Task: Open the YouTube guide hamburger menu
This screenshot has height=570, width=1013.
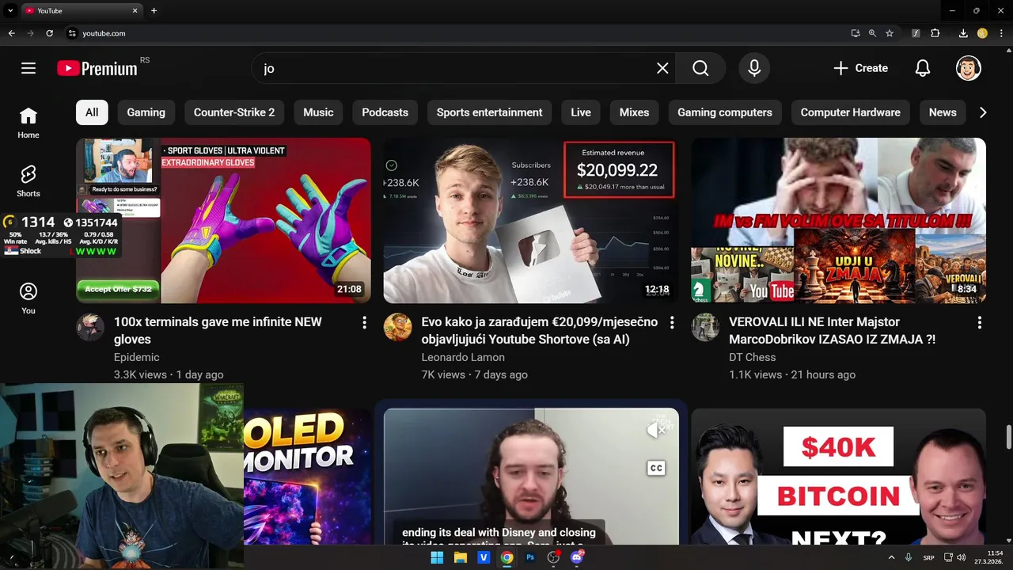Action: [28, 68]
